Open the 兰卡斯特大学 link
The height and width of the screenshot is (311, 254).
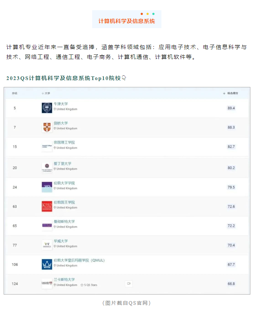[x=64, y=280]
